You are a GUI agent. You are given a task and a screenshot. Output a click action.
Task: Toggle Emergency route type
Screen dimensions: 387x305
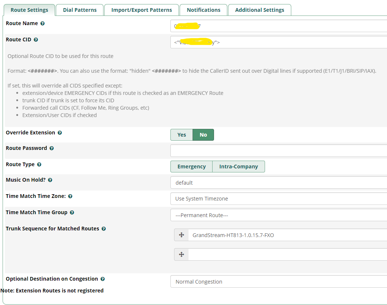(191, 167)
